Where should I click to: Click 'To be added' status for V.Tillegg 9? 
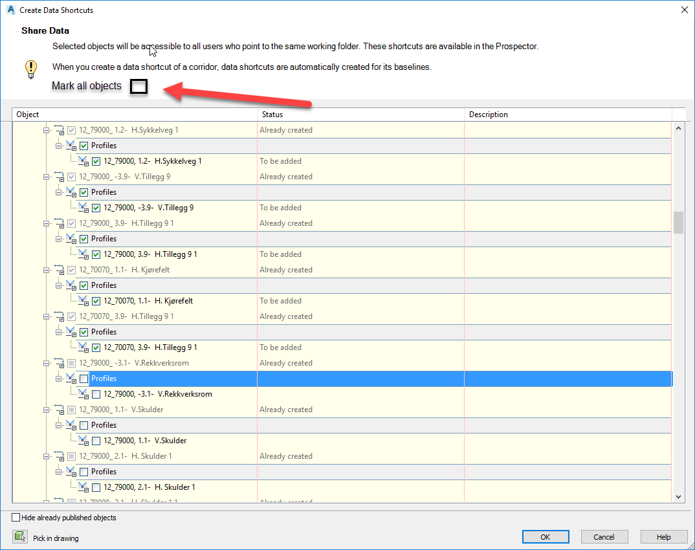[281, 208]
